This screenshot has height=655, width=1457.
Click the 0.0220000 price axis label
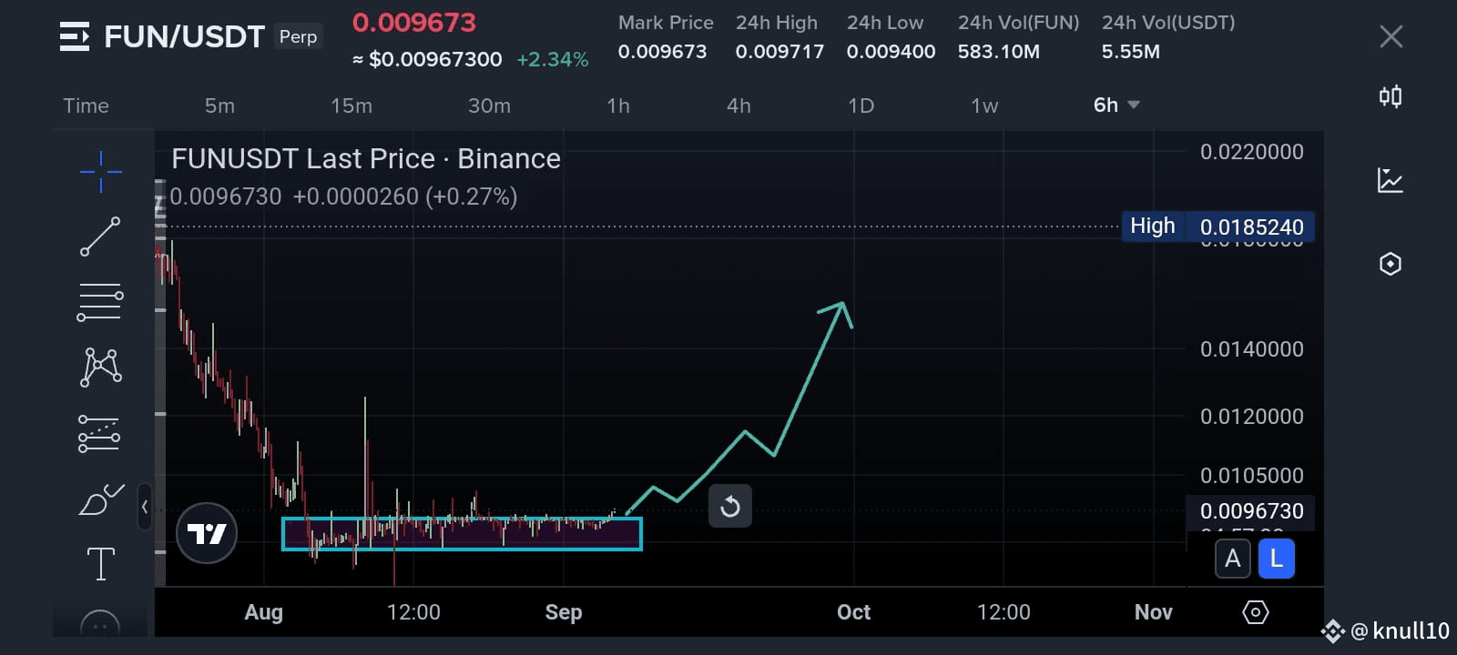pyautogui.click(x=1251, y=152)
